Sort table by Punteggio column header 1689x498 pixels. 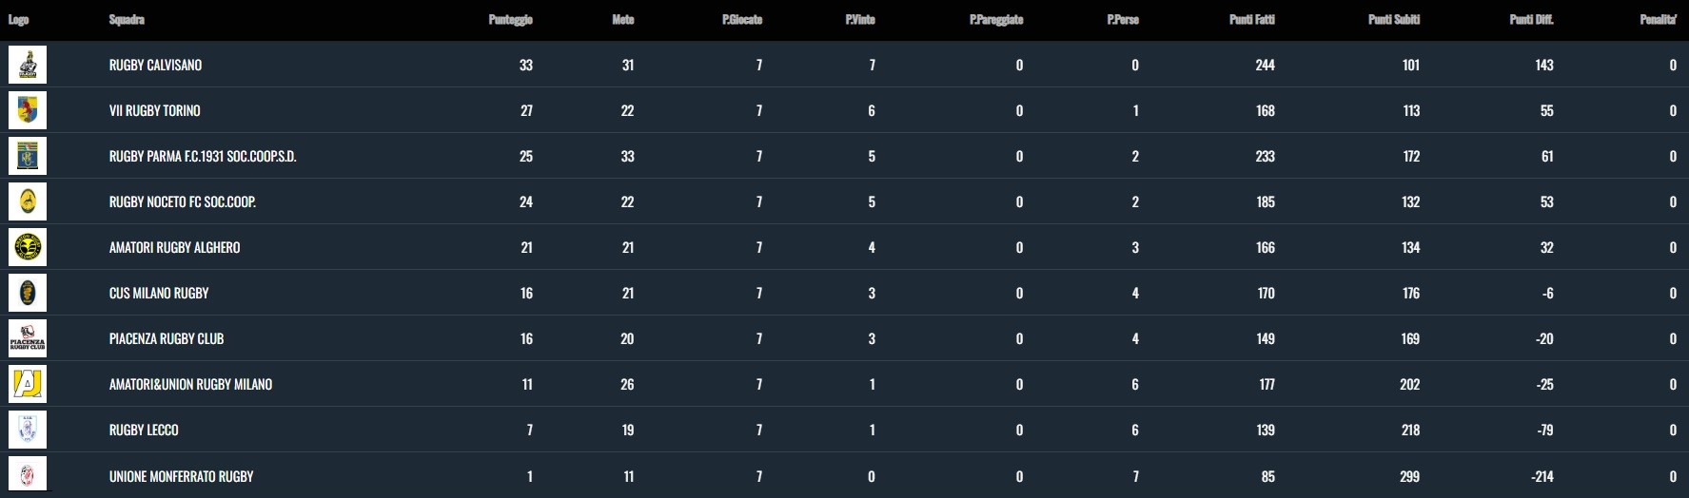click(x=510, y=20)
